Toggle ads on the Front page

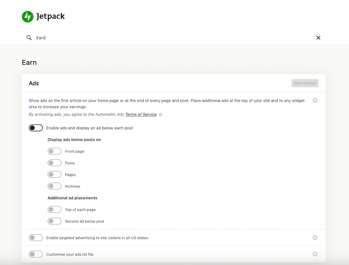coord(54,151)
